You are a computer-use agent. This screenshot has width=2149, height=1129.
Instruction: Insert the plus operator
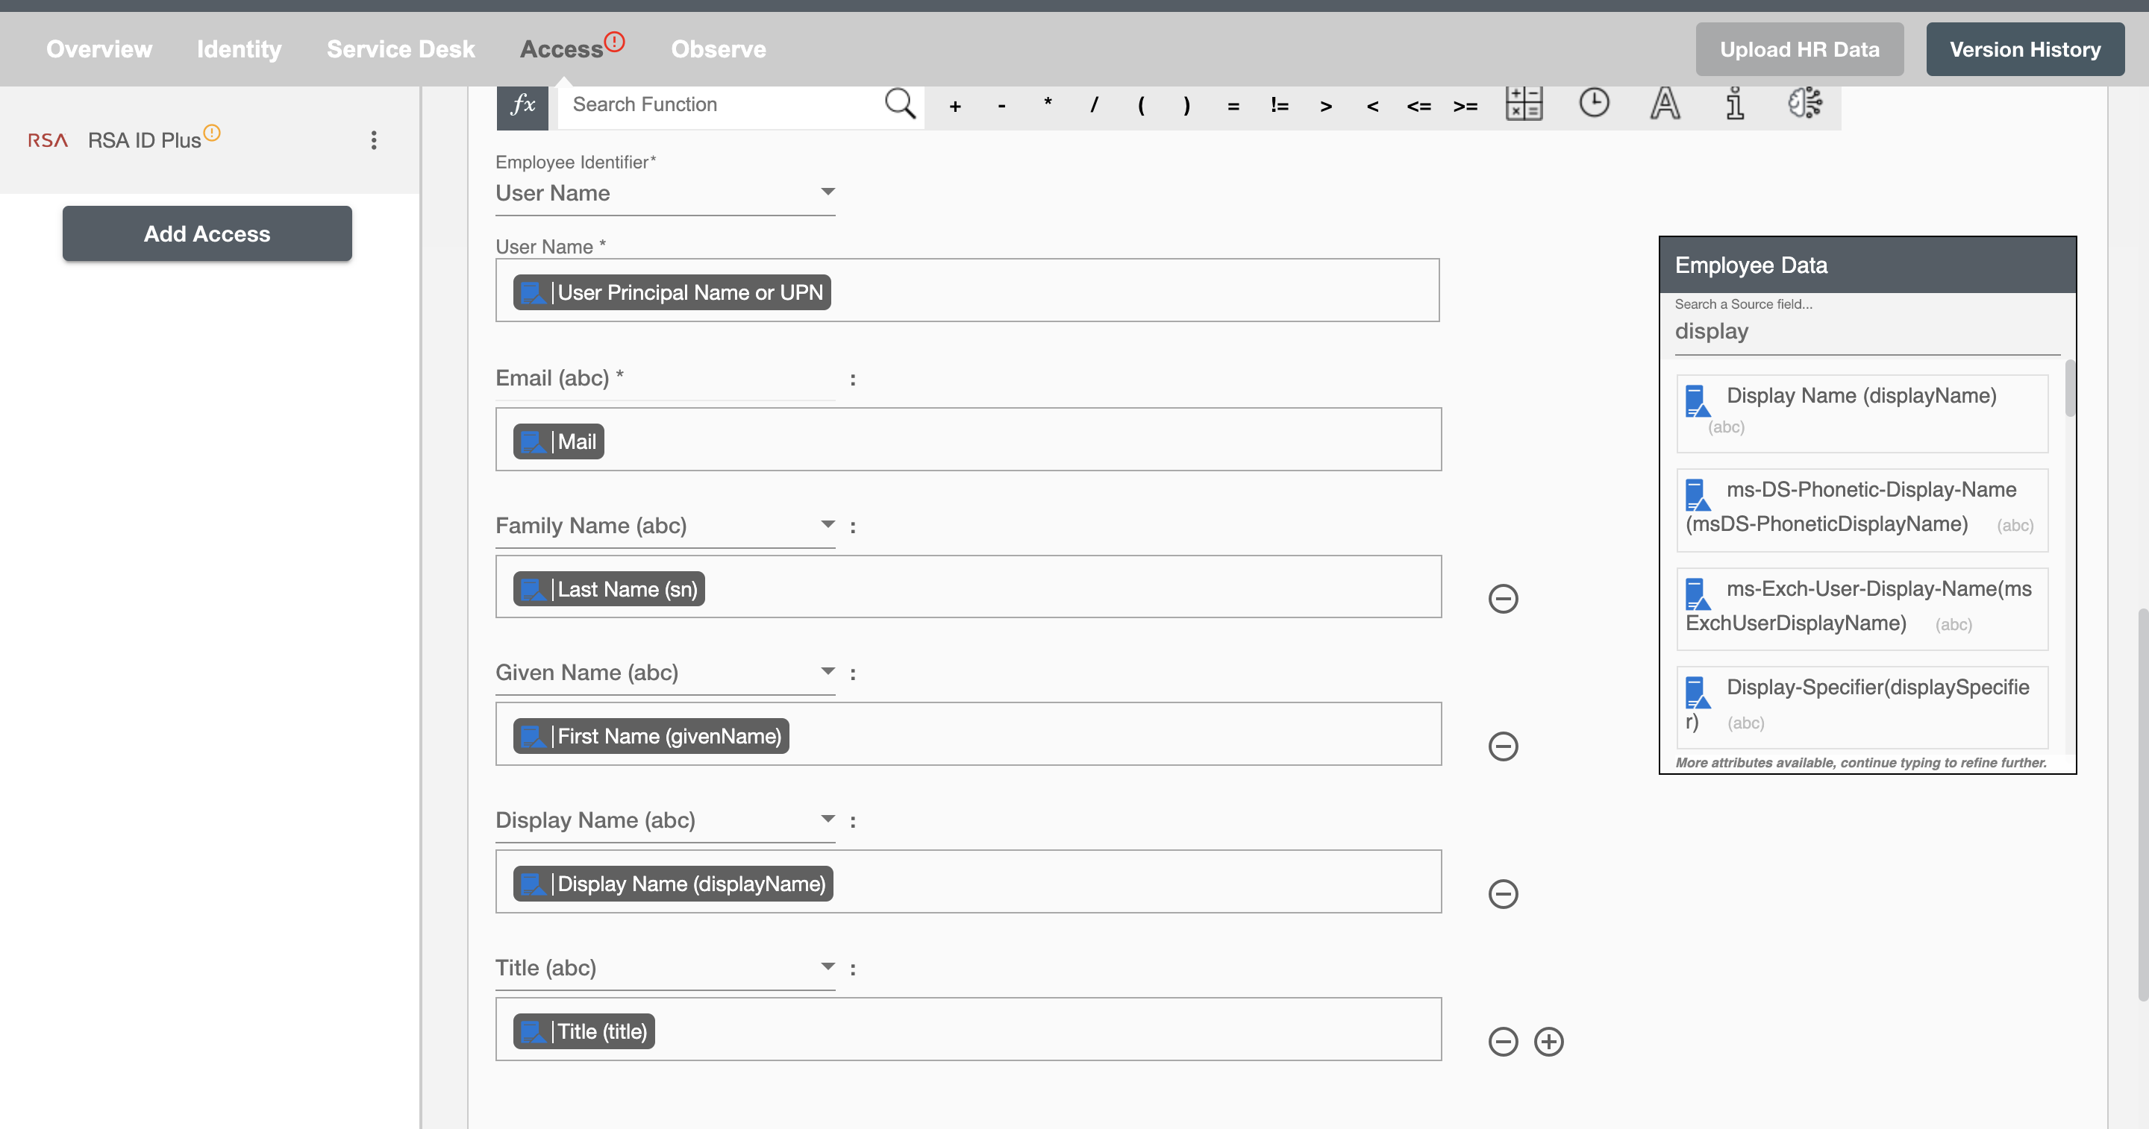[955, 106]
